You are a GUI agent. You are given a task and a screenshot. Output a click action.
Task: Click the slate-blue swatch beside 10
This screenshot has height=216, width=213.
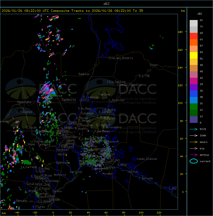(194, 120)
